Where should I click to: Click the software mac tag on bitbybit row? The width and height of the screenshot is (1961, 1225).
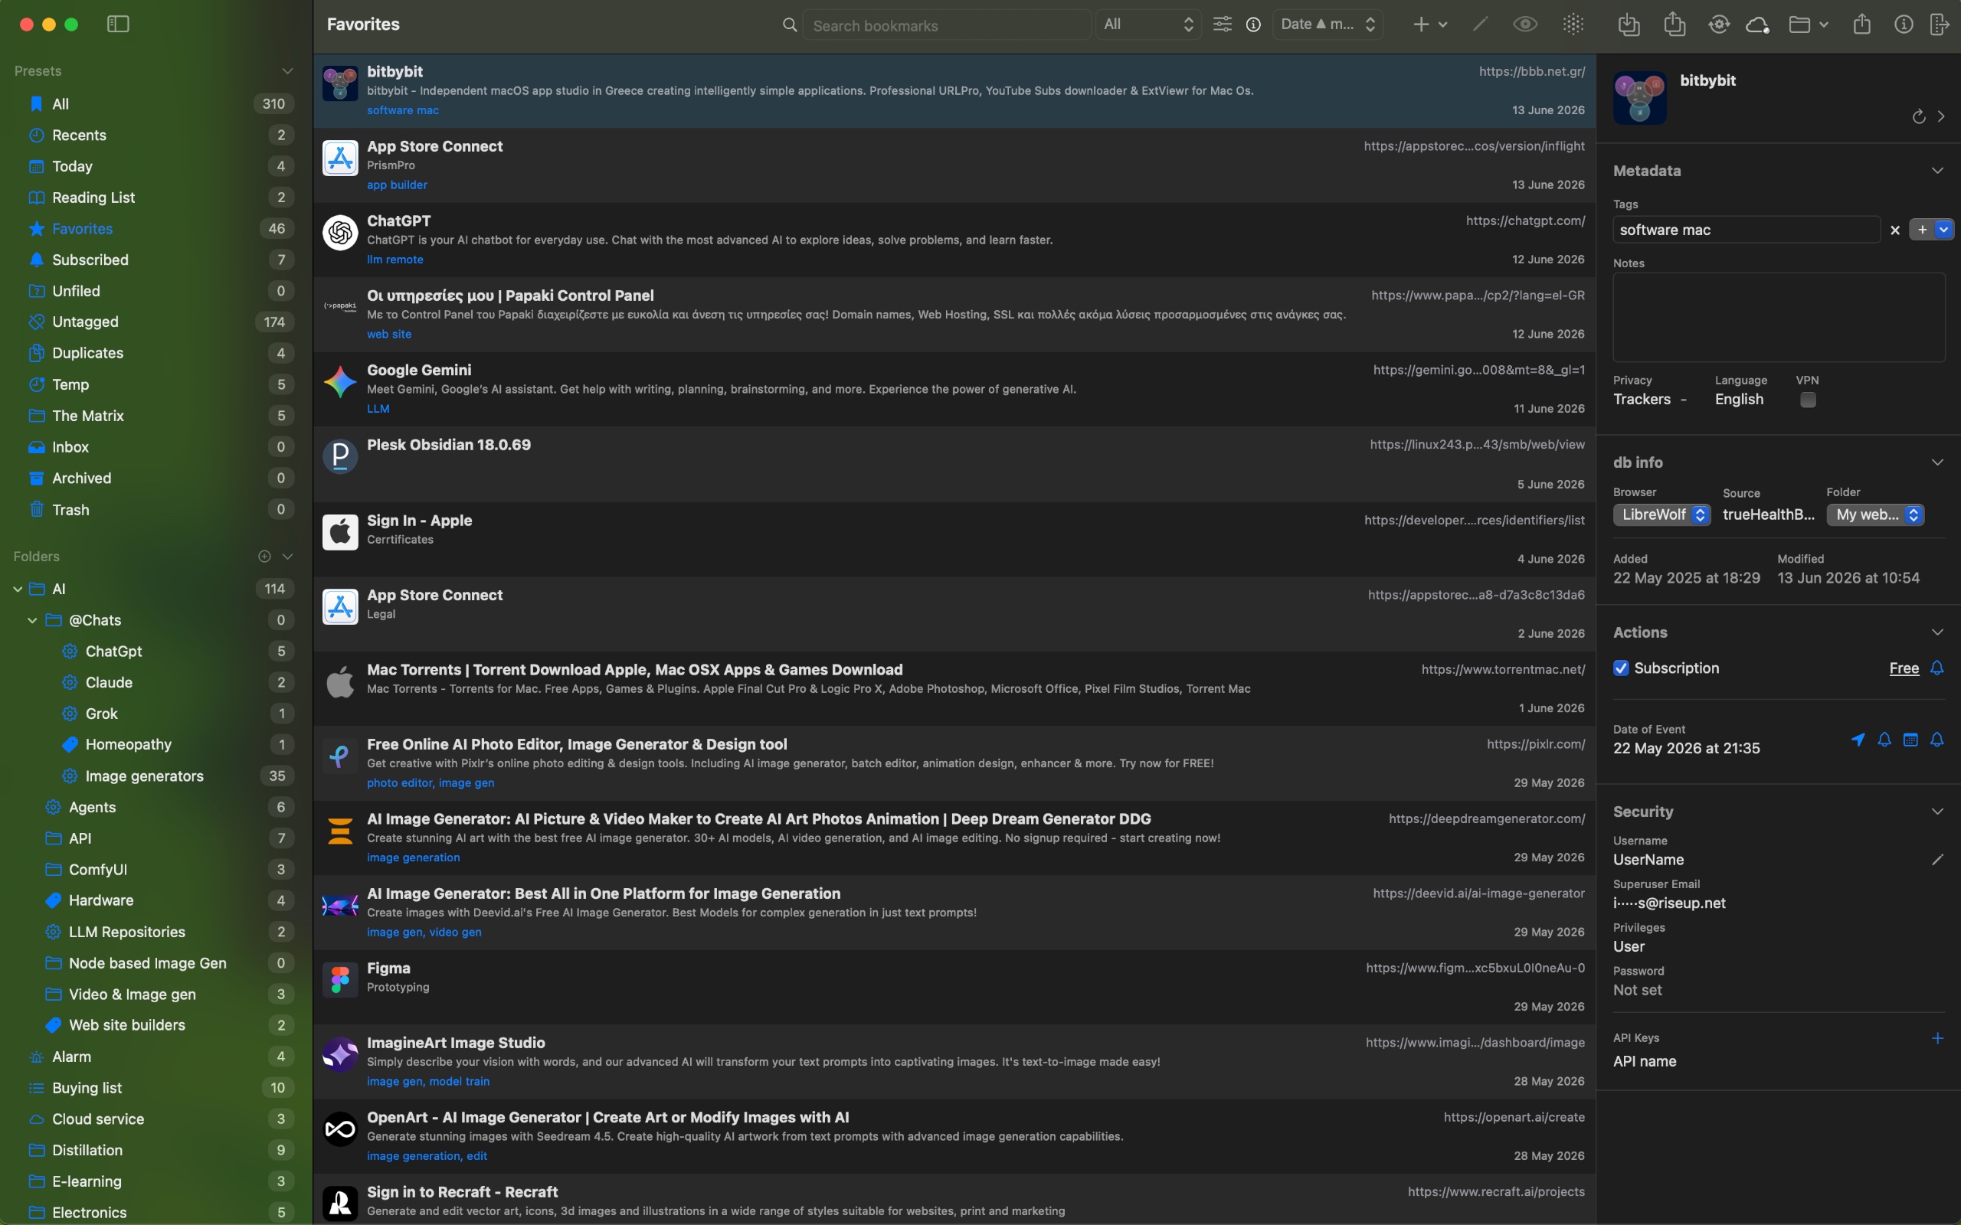coord(403,110)
